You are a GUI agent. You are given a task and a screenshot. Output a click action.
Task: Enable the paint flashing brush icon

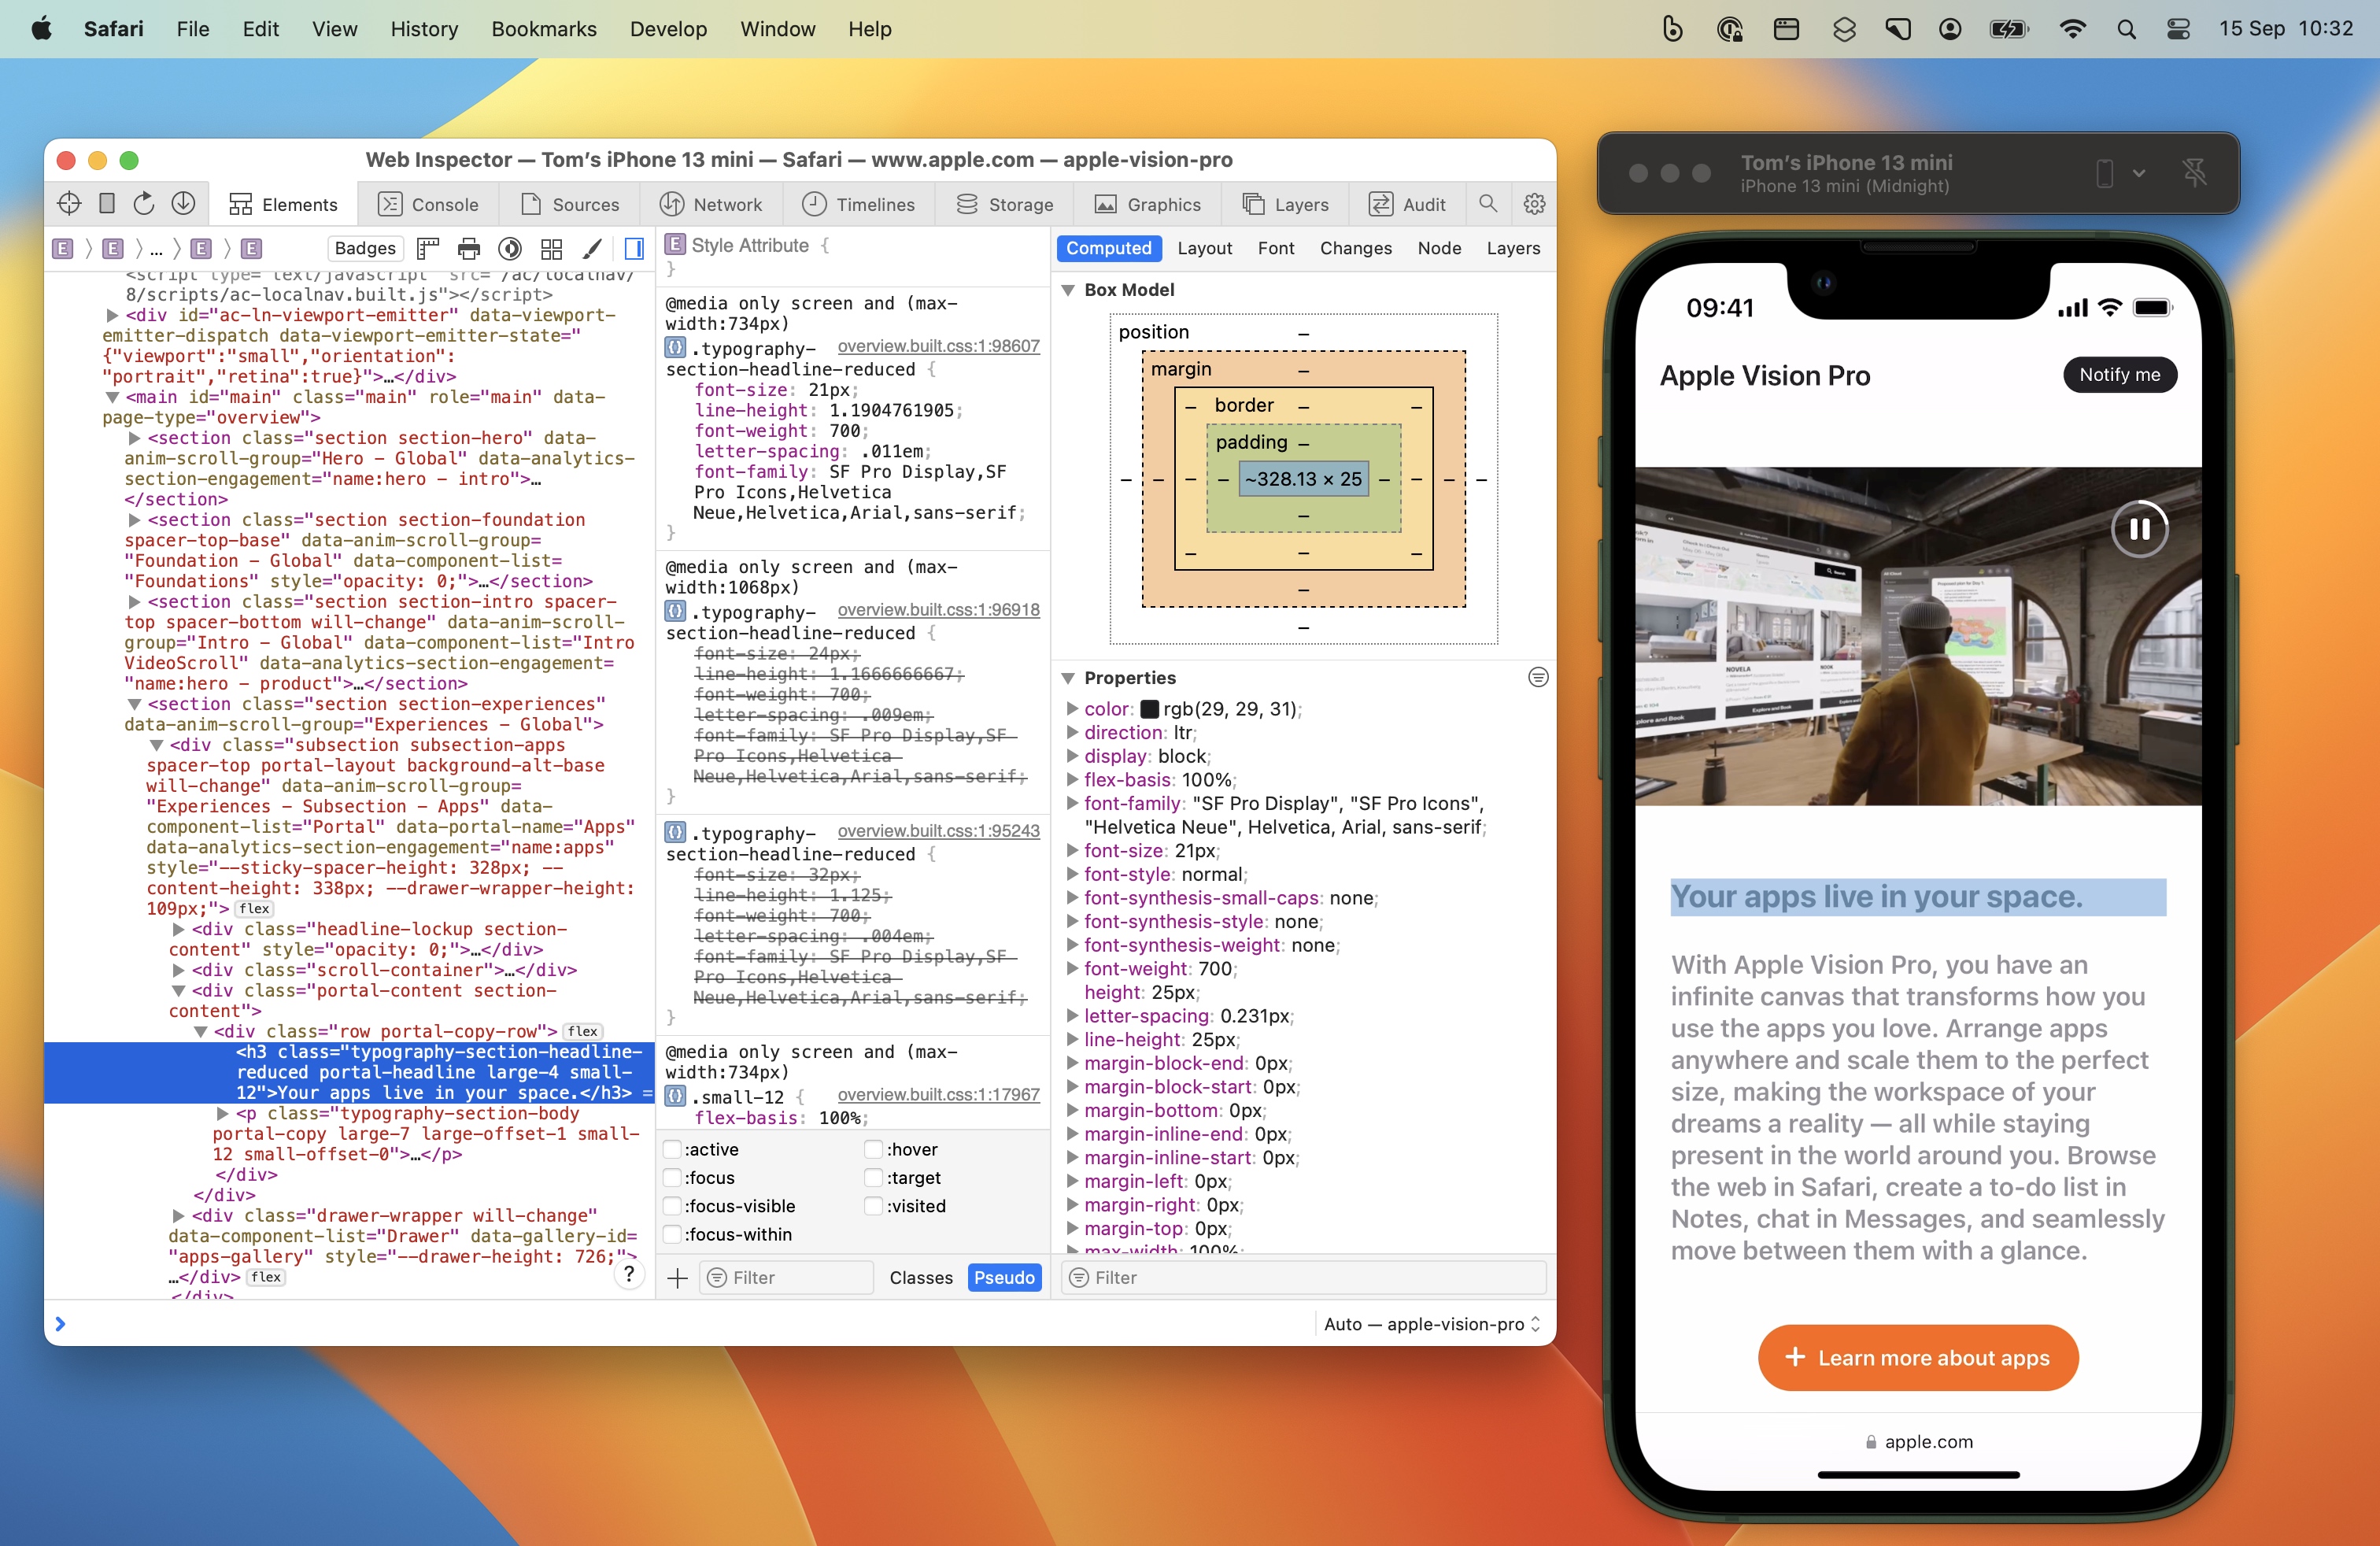[592, 248]
